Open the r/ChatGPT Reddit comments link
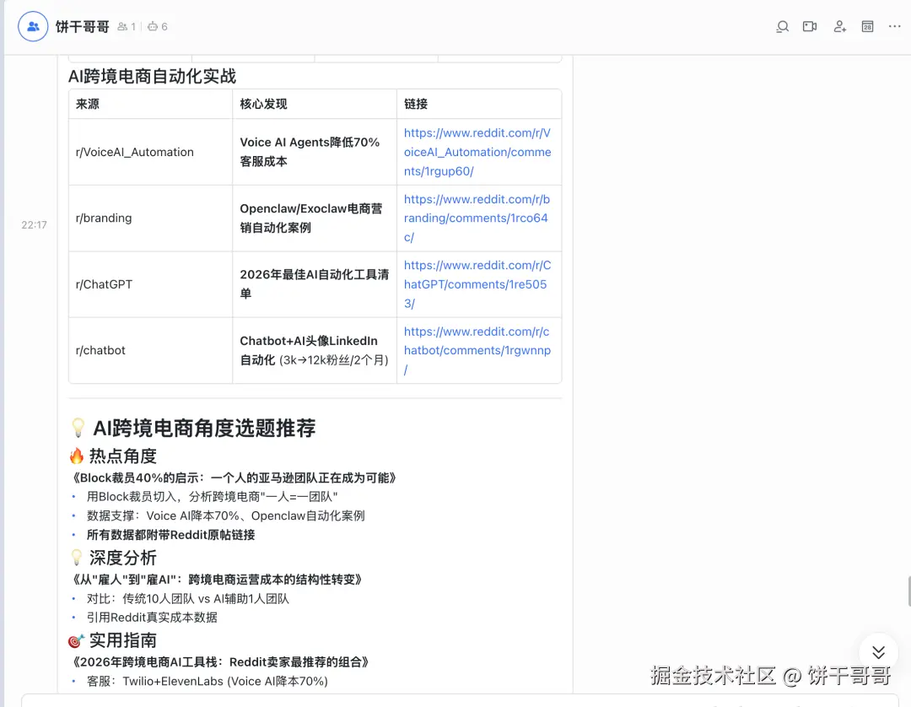The width and height of the screenshot is (911, 707). tap(477, 284)
